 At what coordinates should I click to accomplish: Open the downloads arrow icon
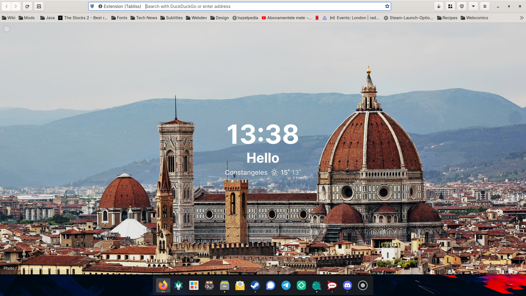(439, 6)
